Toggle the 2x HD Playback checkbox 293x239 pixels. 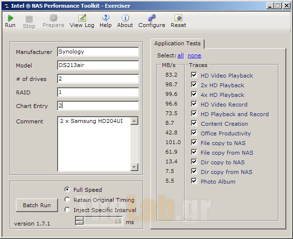click(x=194, y=85)
